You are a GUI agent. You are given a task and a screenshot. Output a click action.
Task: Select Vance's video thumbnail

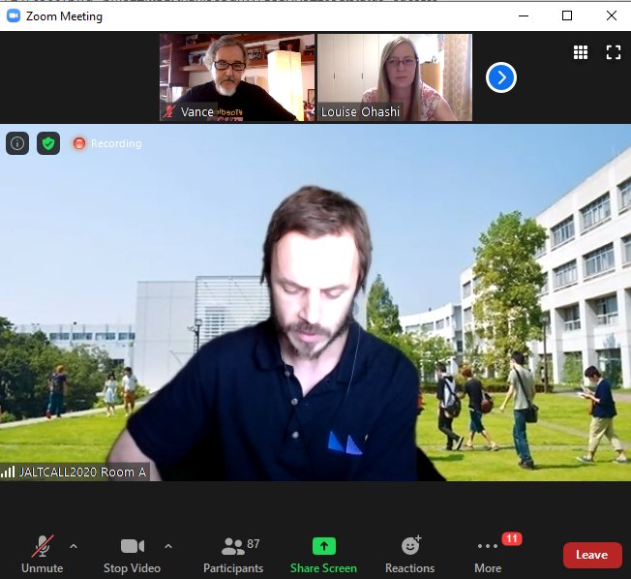(x=237, y=77)
